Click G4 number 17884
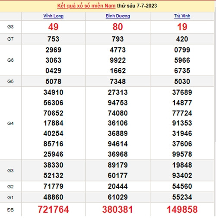216x219 pixels. 54,123
